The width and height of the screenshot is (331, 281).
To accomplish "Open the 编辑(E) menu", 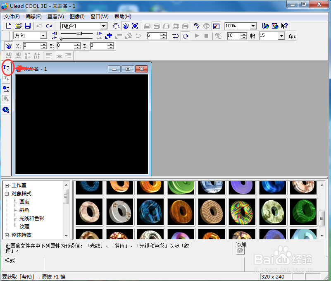I will pyautogui.click(x=33, y=17).
